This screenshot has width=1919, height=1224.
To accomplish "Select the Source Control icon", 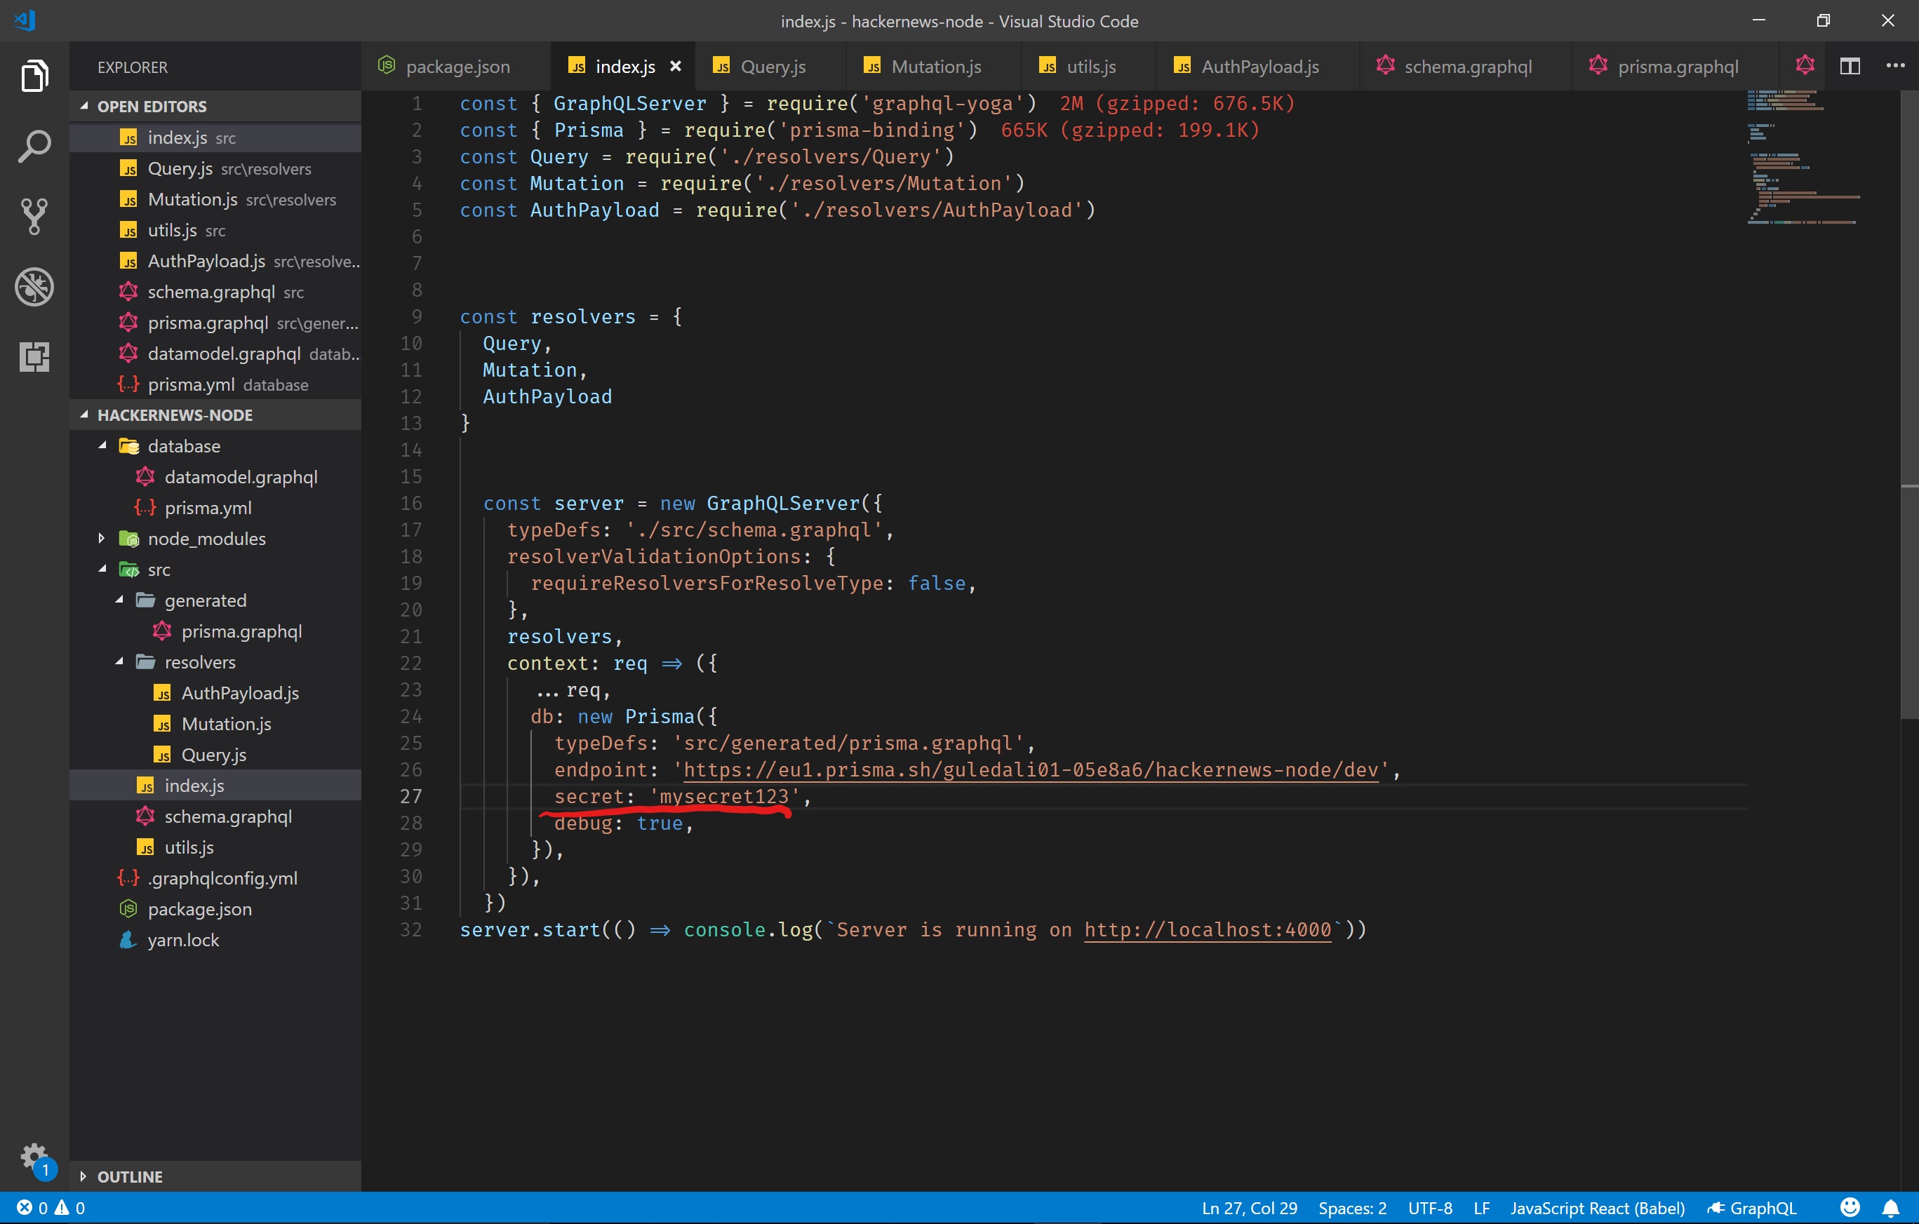I will click(x=35, y=217).
